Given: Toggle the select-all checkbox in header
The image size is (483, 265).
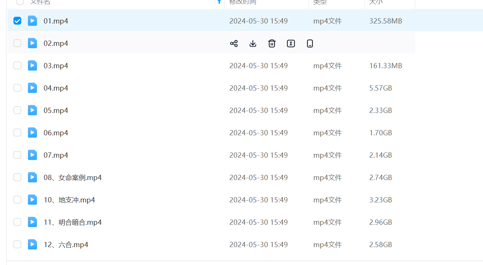Looking at the screenshot, I should click(x=20, y=2).
